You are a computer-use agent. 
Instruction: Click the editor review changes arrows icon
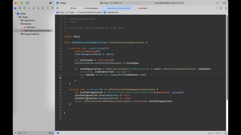(217, 8)
